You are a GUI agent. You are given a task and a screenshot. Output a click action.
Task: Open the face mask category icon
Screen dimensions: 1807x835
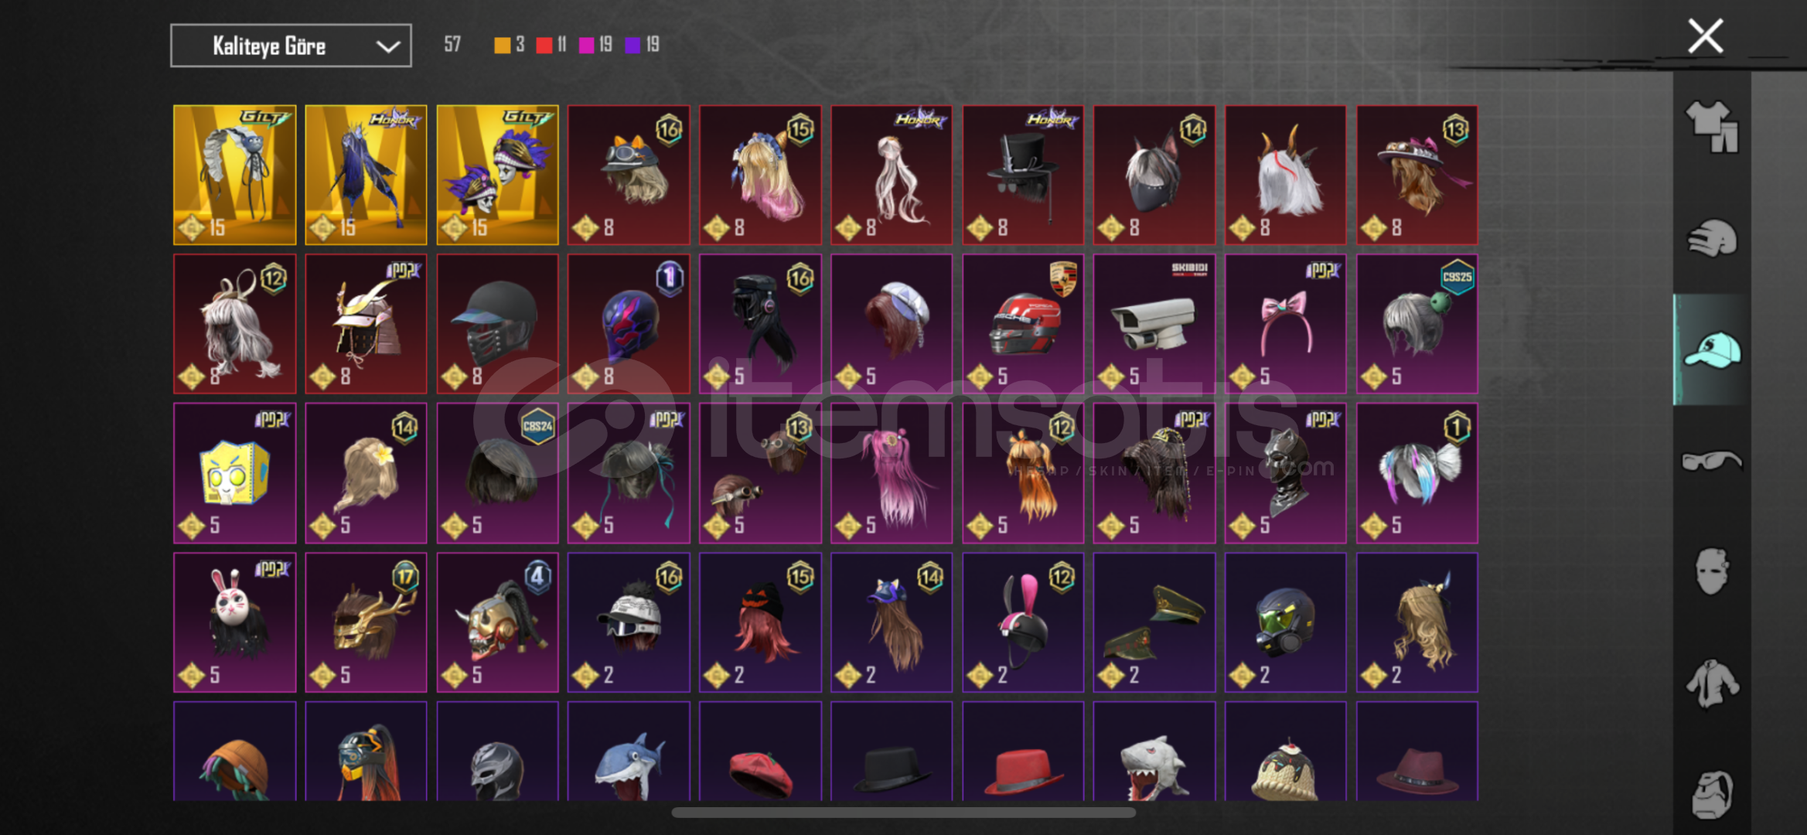[1712, 572]
